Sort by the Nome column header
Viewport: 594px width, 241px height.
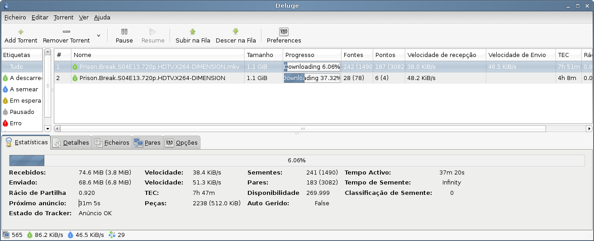158,55
